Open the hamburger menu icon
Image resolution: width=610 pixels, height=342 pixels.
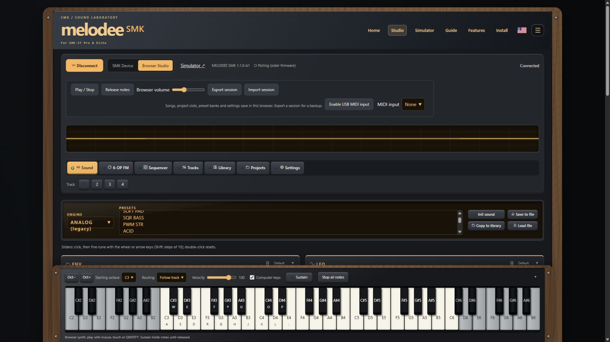pyautogui.click(x=538, y=30)
